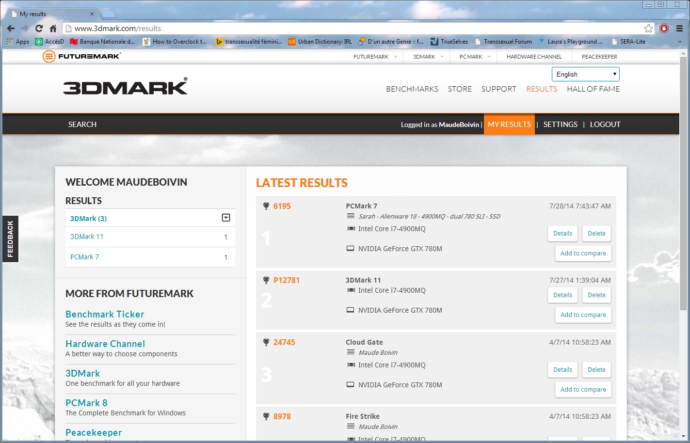This screenshot has width=690, height=443.
Task: Click the 3DMARK logo
Action: (125, 87)
